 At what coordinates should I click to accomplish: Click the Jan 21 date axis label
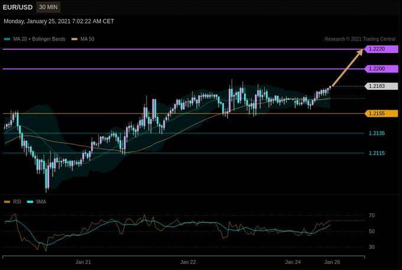(x=83, y=262)
